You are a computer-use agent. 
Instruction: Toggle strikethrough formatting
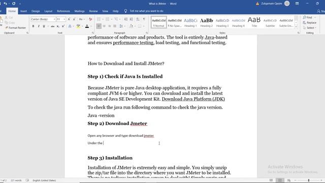[53, 26]
